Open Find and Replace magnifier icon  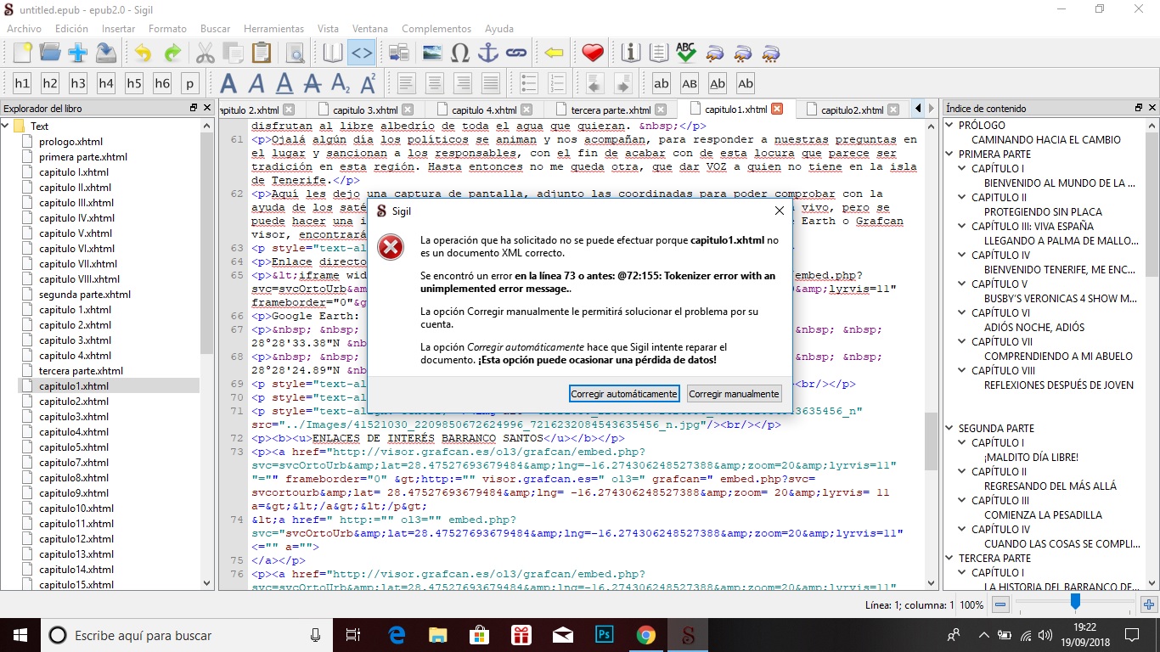295,53
